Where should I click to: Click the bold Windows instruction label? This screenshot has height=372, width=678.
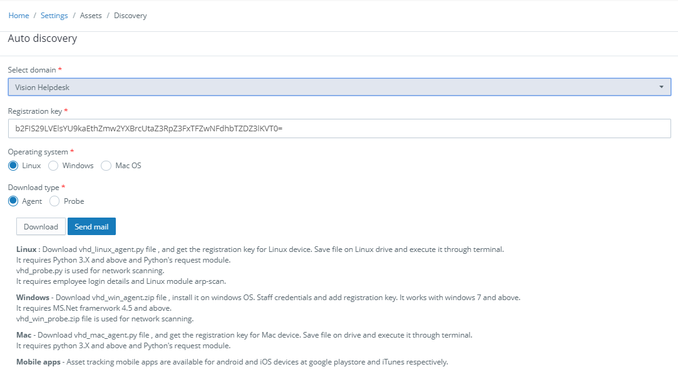33,297
